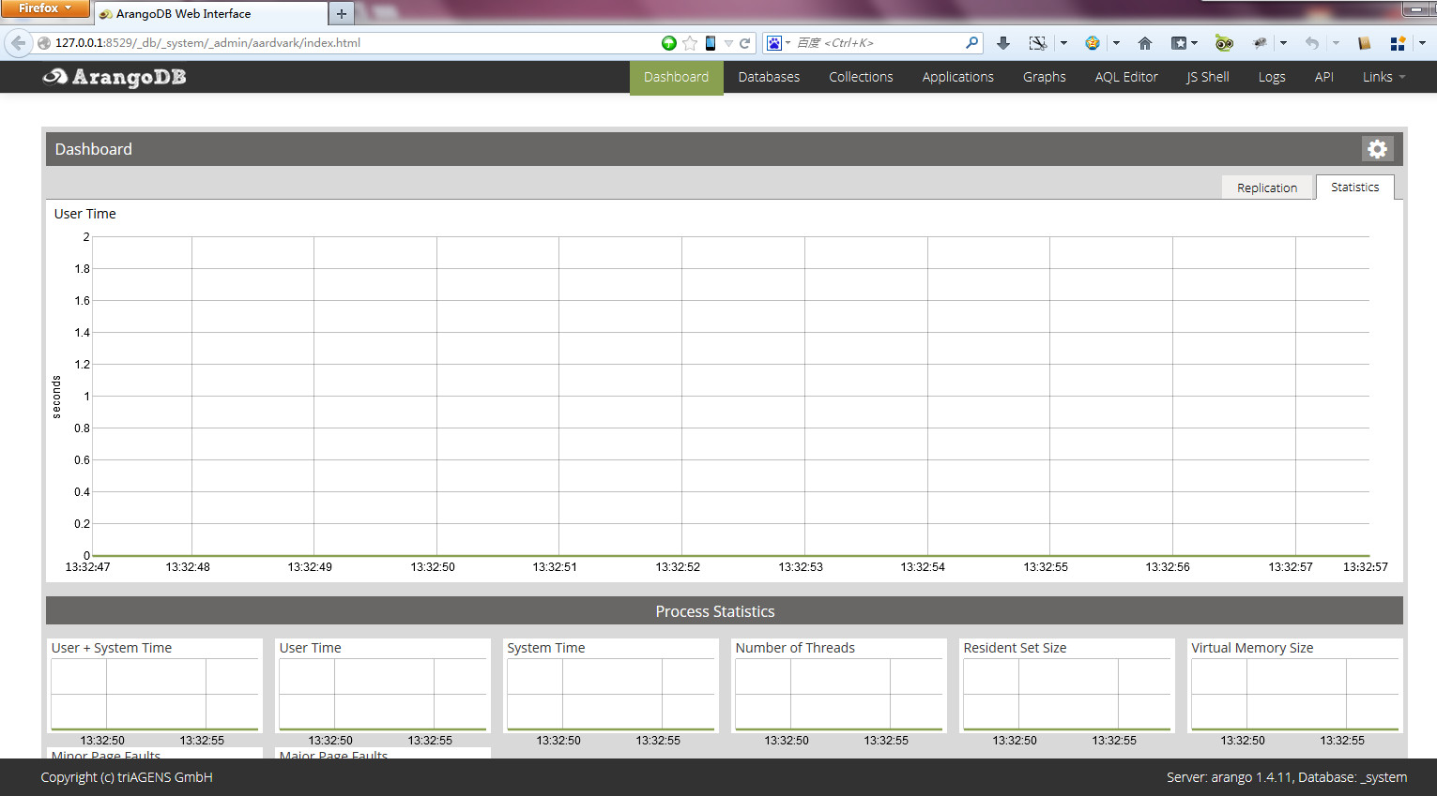1437x796 pixels.
Task: Open the bookmarks star menu icon
Action: click(1179, 43)
